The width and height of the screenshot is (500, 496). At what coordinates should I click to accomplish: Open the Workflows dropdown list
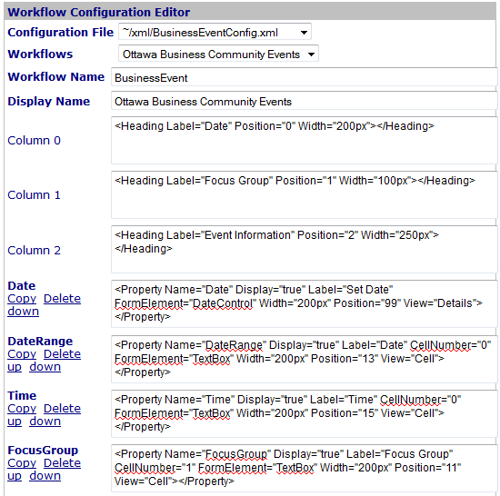[x=218, y=54]
